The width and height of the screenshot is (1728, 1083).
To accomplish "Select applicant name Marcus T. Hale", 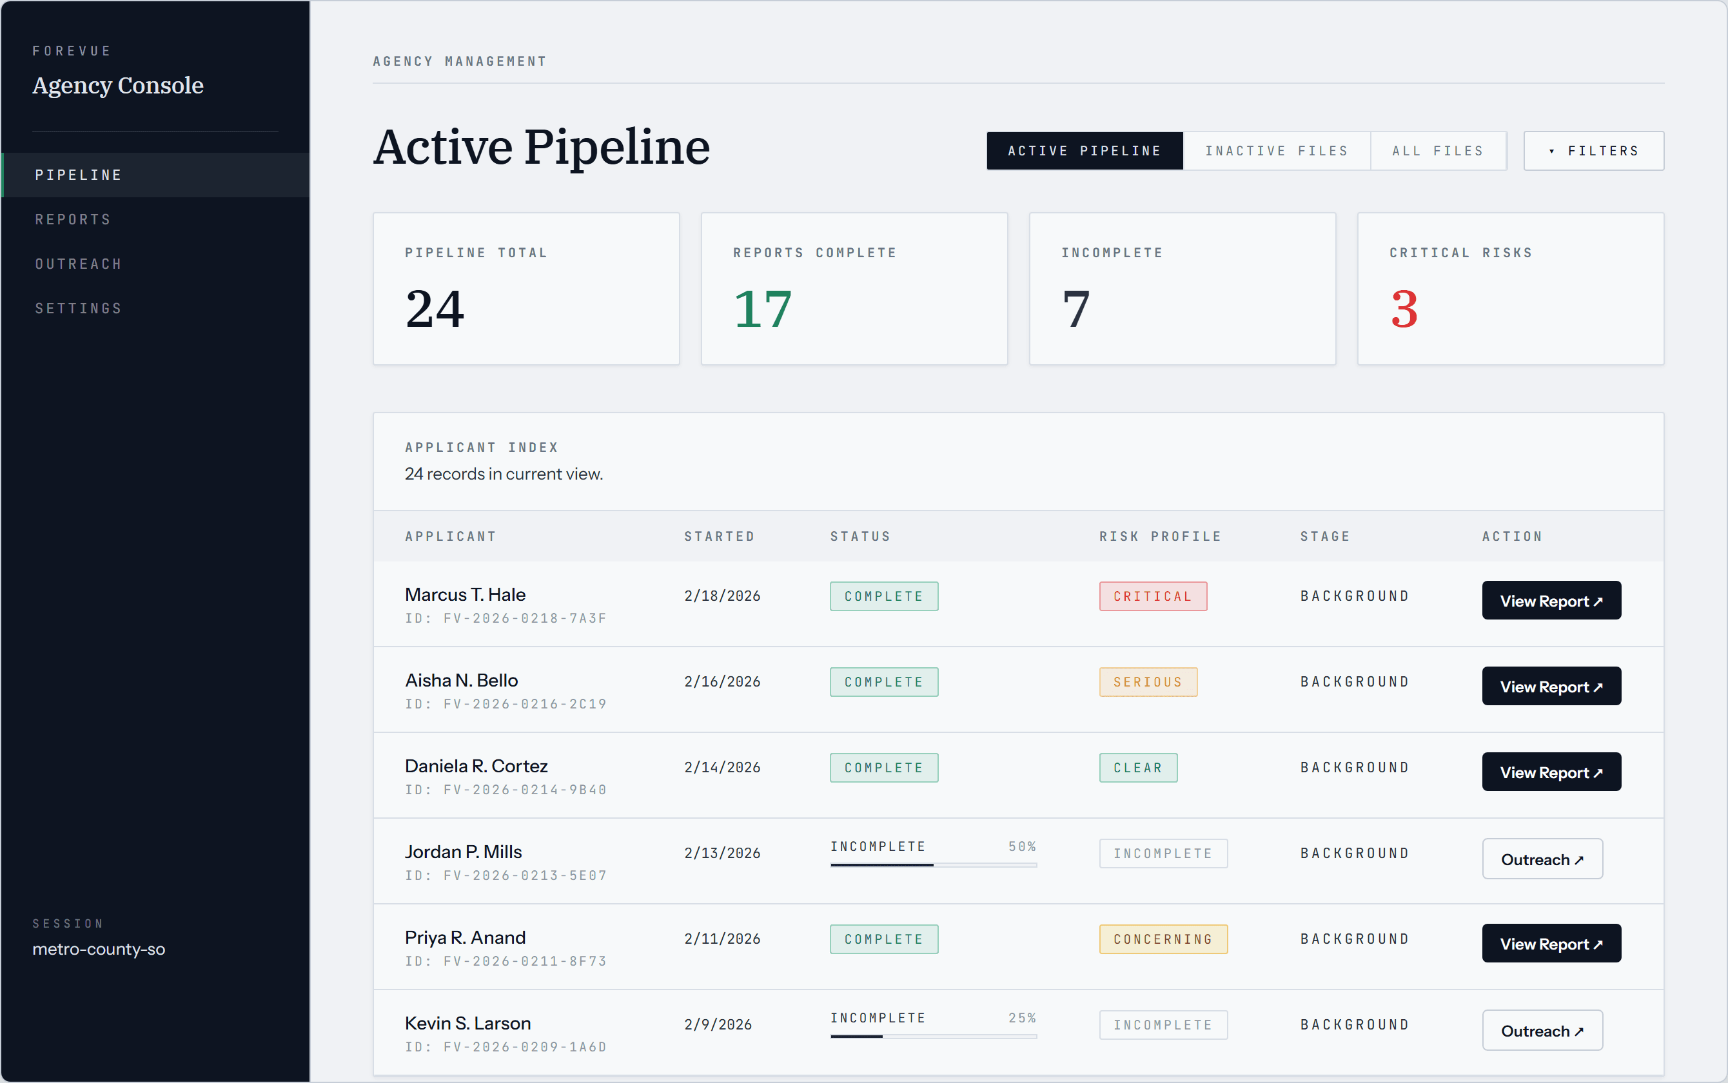I will click(465, 594).
